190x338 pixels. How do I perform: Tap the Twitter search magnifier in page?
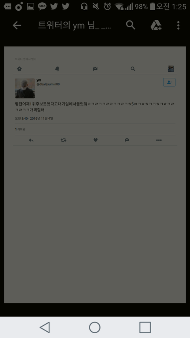133,69
